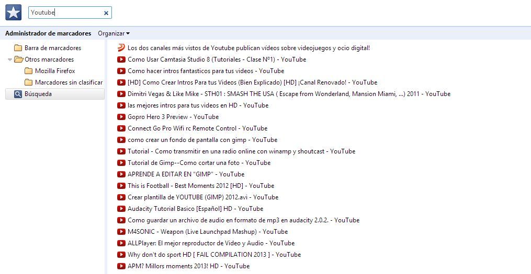Select como crear un fondo de pantalla bookmark
Viewport: 531px width, 274px height.
(202, 140)
